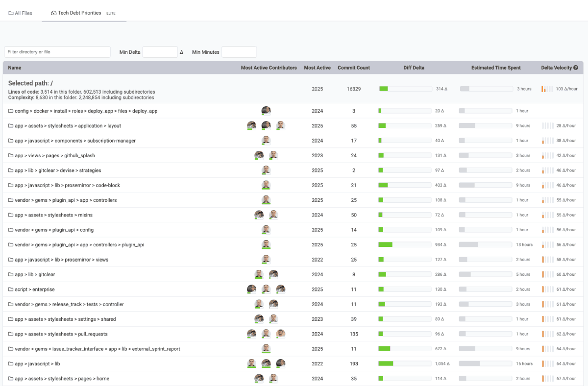Focus the Min Delta input box
The height and width of the screenshot is (386, 588).
[160, 52]
